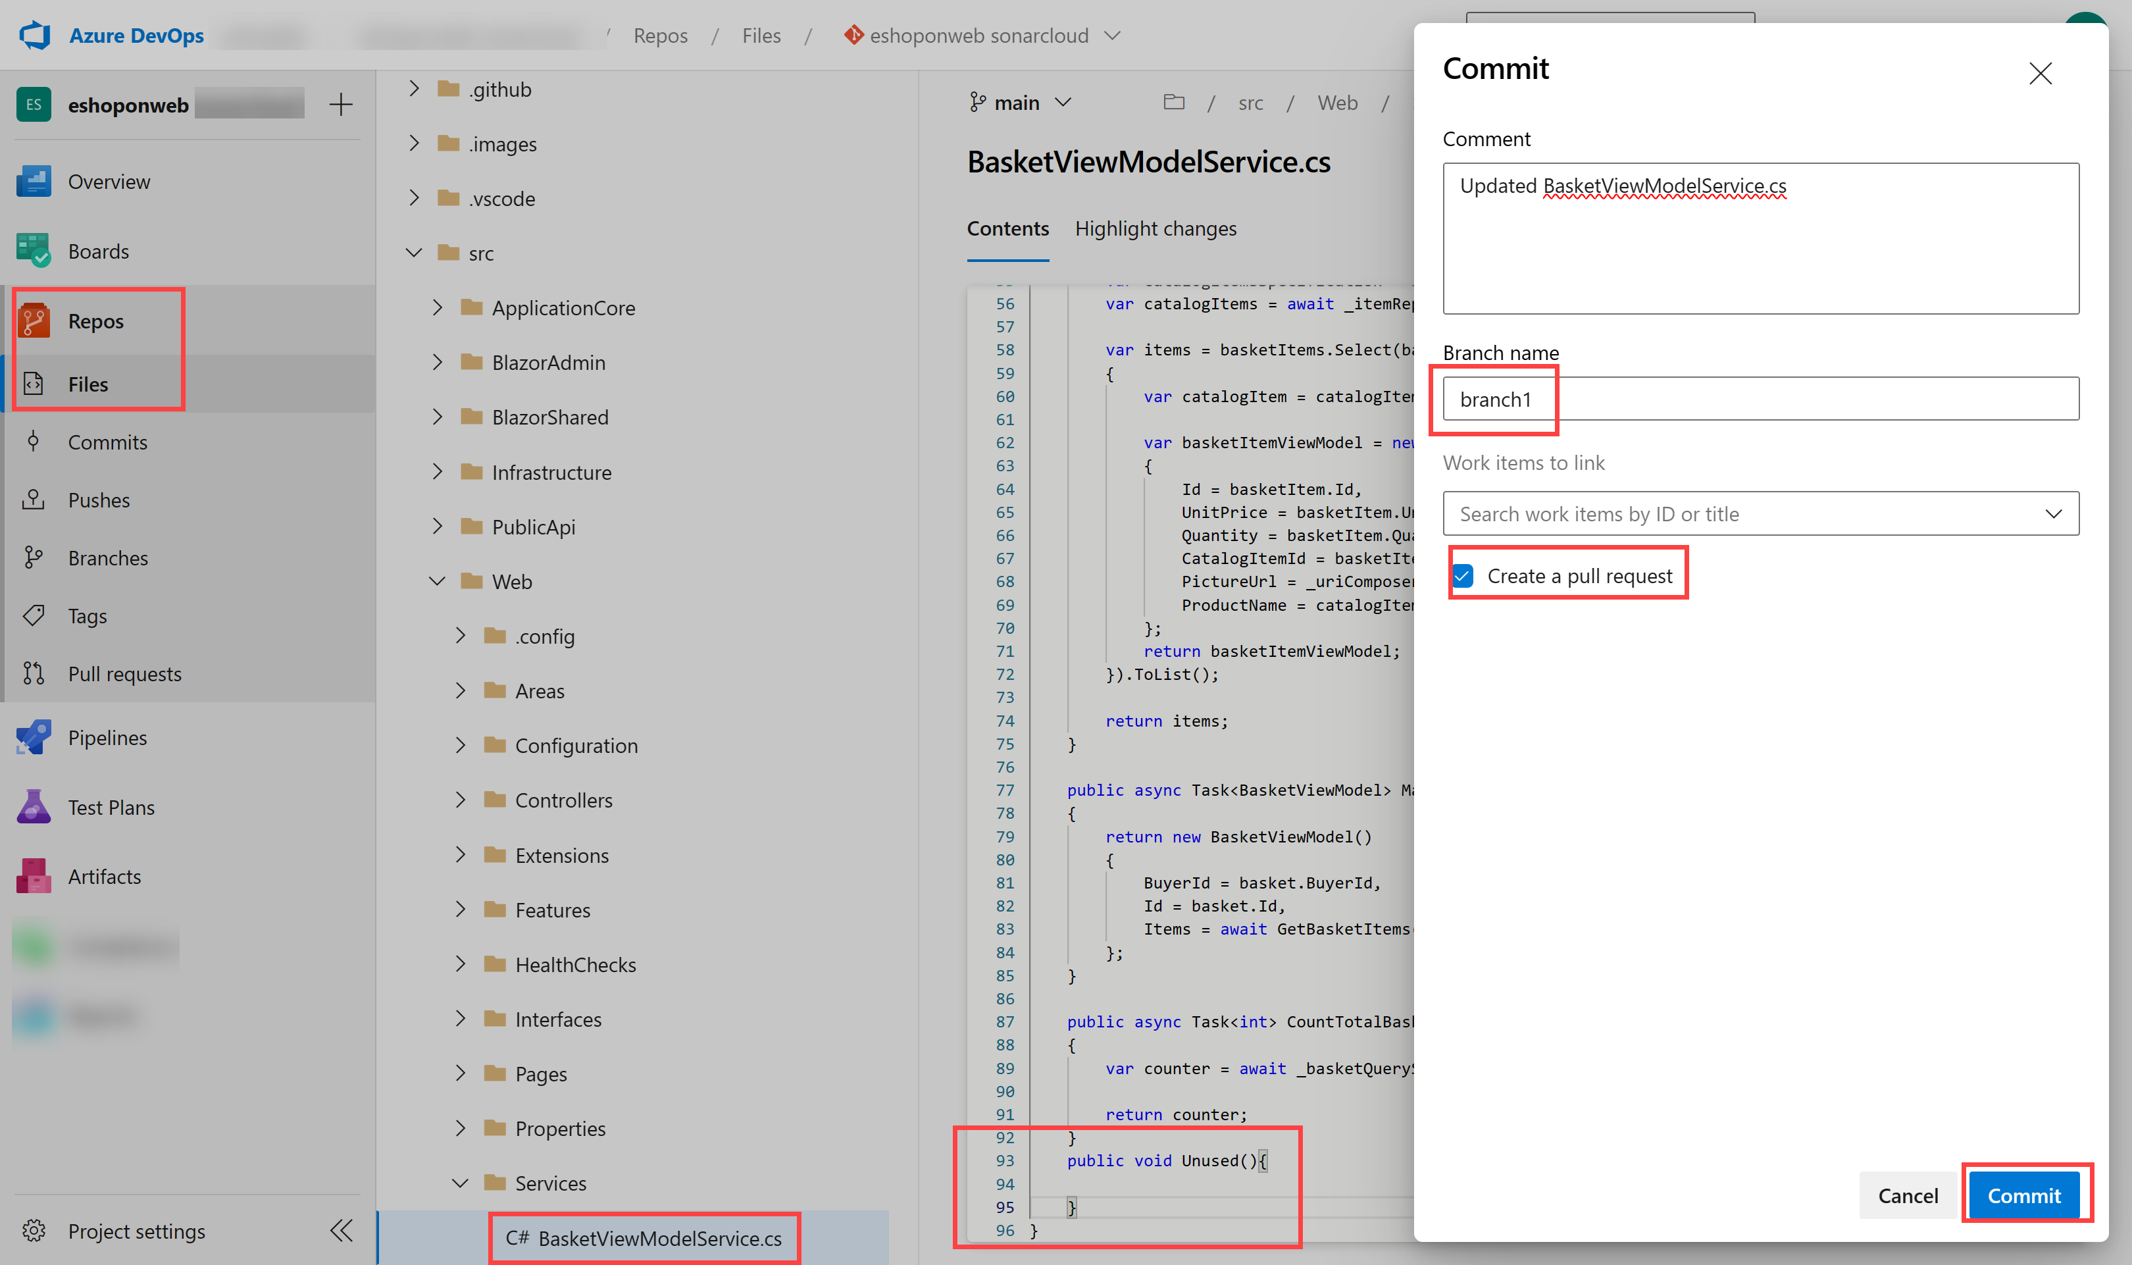Screen dimensions: 2132x1265
Task: Click inside the Comment text area
Action: pyautogui.click(x=1760, y=239)
